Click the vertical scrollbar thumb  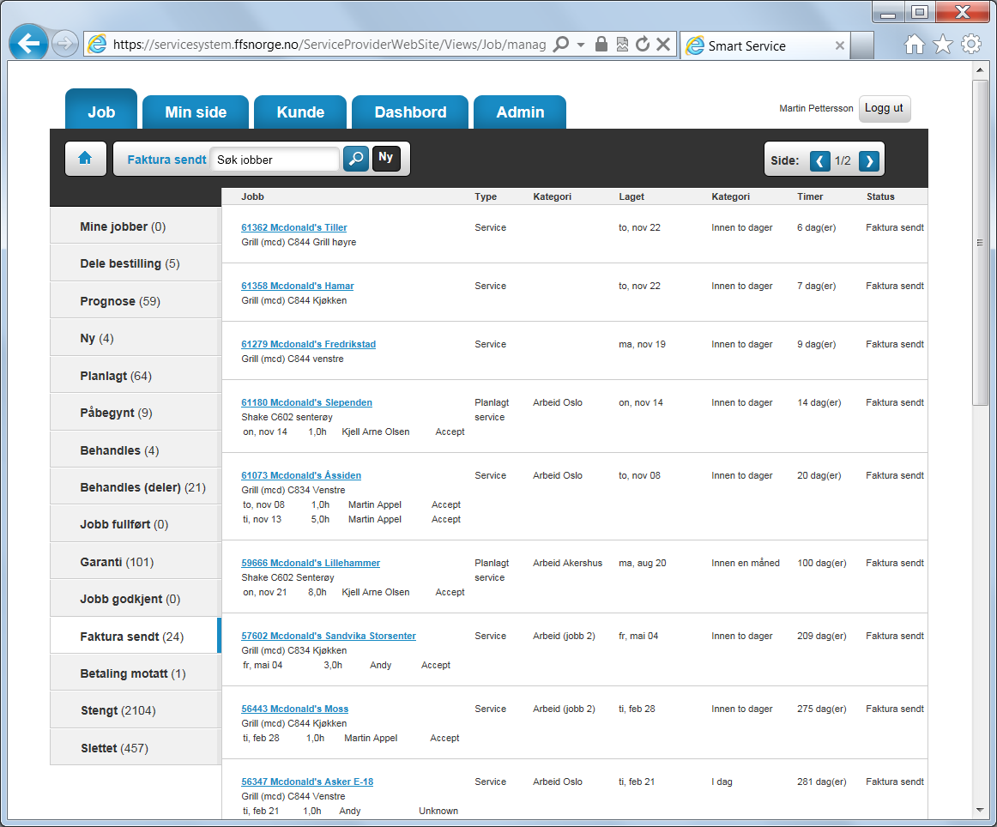[980, 242]
